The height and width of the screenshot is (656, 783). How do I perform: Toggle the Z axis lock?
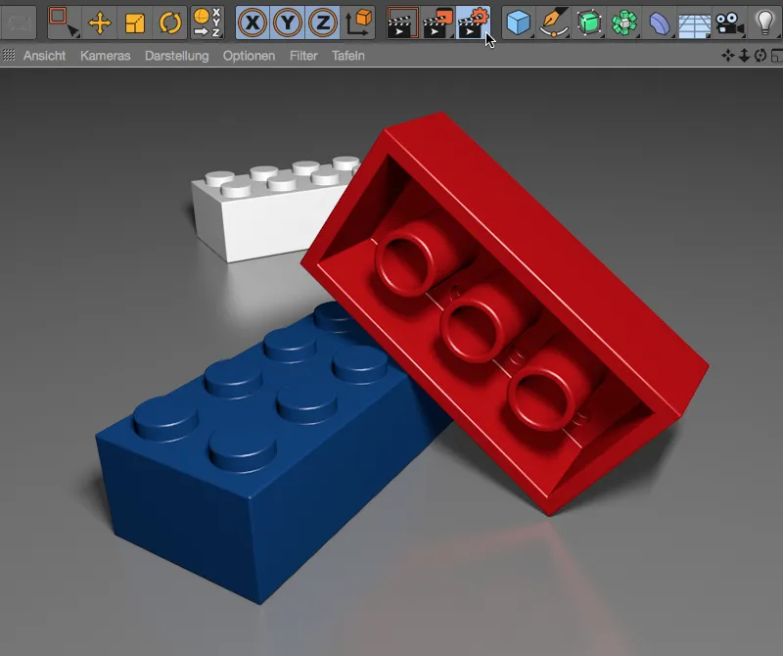click(323, 23)
